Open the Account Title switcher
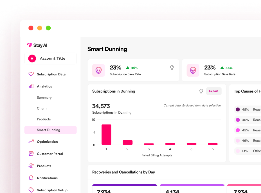The height and width of the screenshot is (193, 261). pyautogui.click(x=50, y=59)
